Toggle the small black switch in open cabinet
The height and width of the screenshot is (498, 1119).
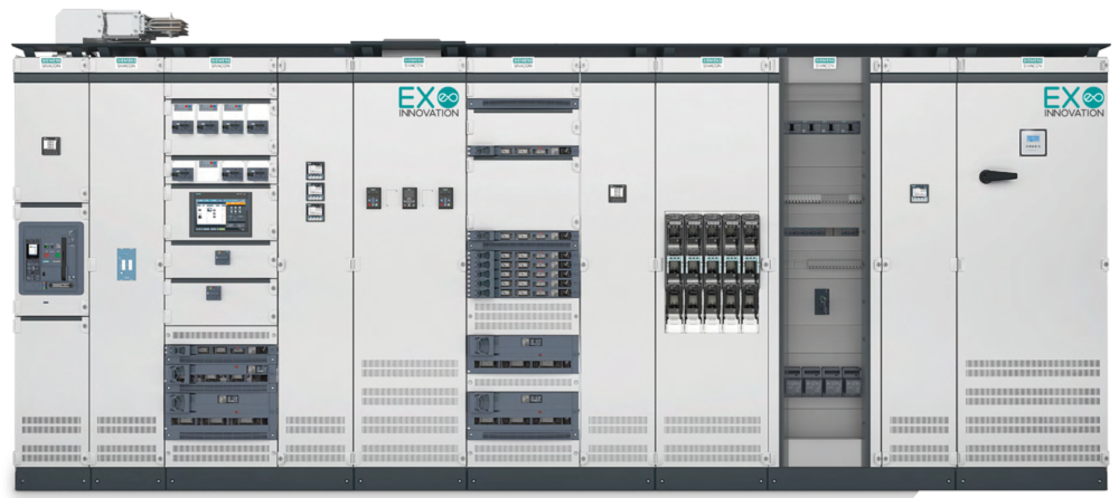coord(822,301)
